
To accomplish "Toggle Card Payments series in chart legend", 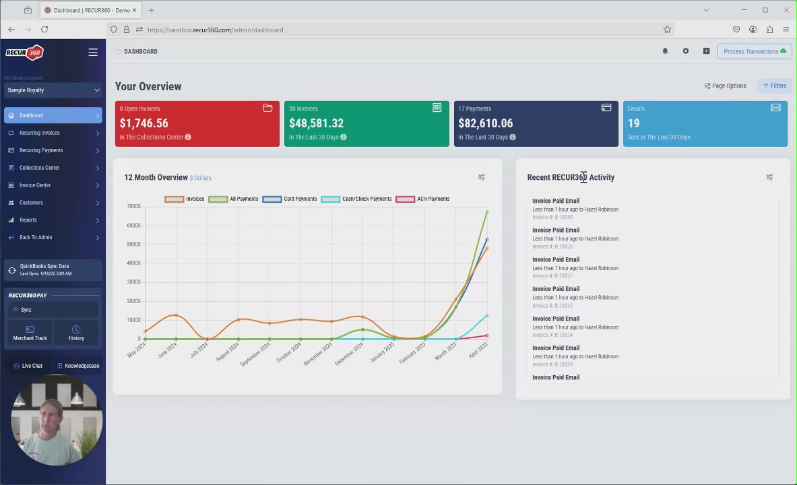I will pos(290,199).
